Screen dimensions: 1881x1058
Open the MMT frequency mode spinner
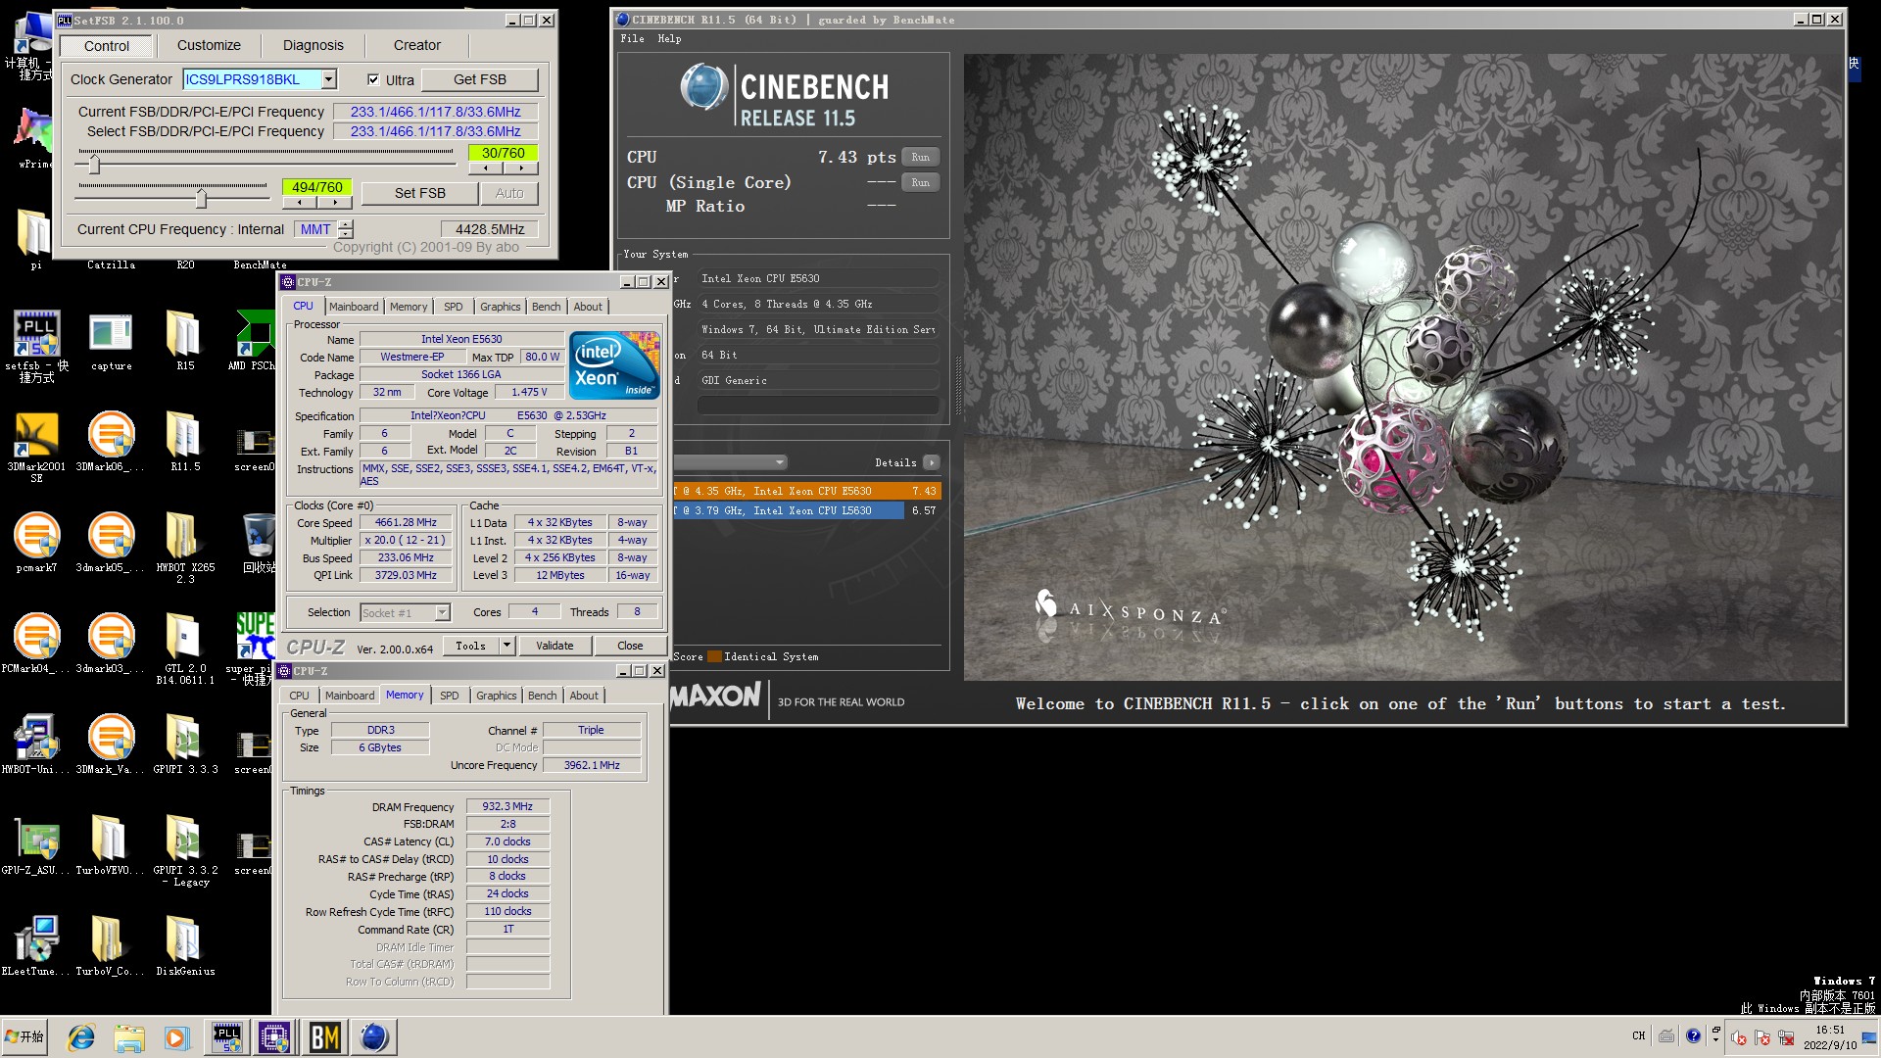pyautogui.click(x=346, y=229)
